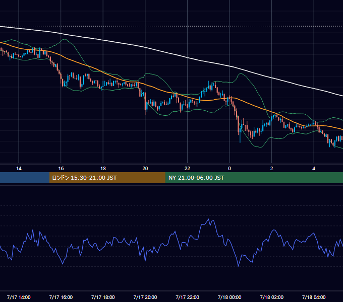Image resolution: width=343 pixels, height=302 pixels.
Task: Click the 22 hour label on price chart axis
Action: (187, 169)
